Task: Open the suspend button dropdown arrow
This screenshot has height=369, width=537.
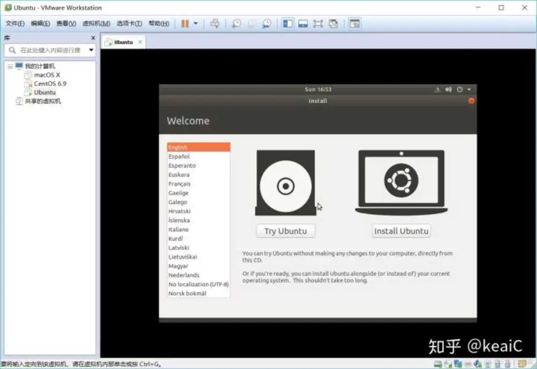Action: point(195,23)
